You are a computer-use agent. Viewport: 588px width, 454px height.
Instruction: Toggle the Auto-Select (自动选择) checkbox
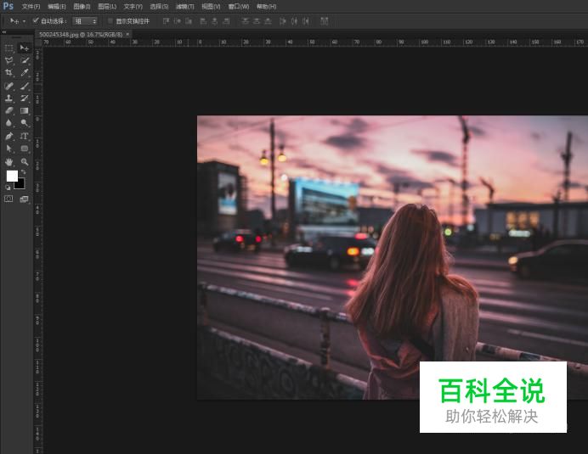click(35, 20)
